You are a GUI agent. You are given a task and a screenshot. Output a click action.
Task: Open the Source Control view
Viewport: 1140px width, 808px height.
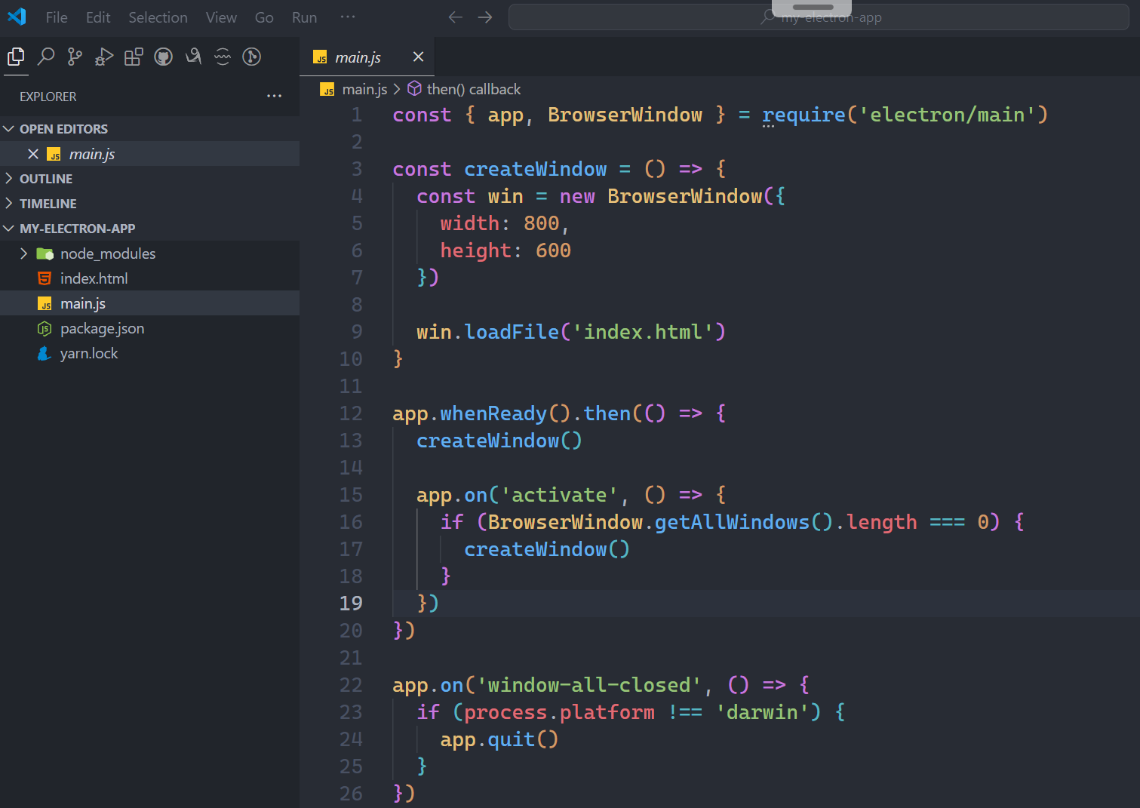click(x=75, y=57)
